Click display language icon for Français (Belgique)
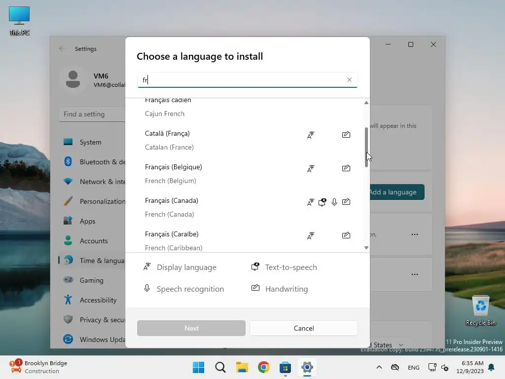The height and width of the screenshot is (379, 505). 311,169
